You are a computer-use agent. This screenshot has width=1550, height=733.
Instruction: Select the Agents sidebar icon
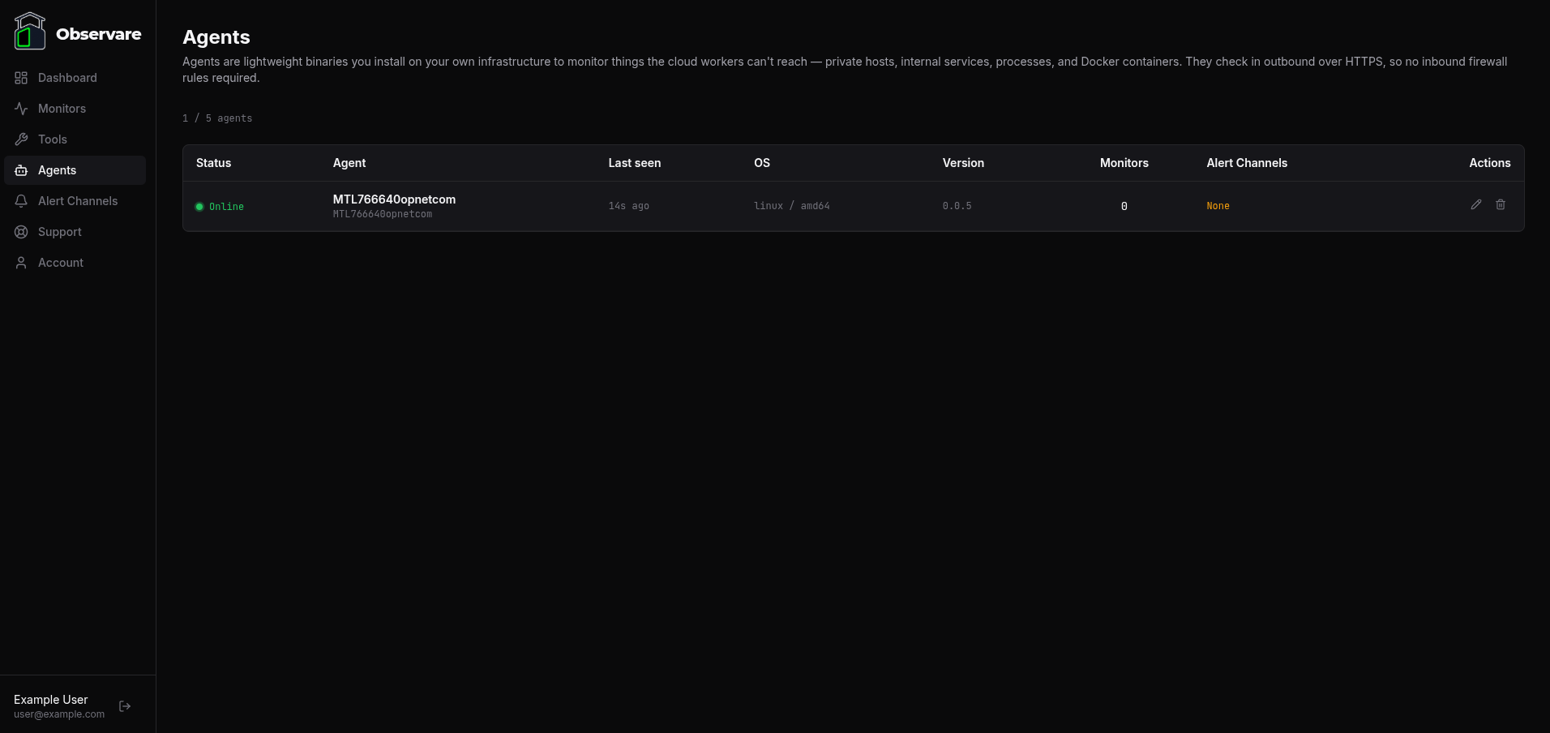[21, 170]
